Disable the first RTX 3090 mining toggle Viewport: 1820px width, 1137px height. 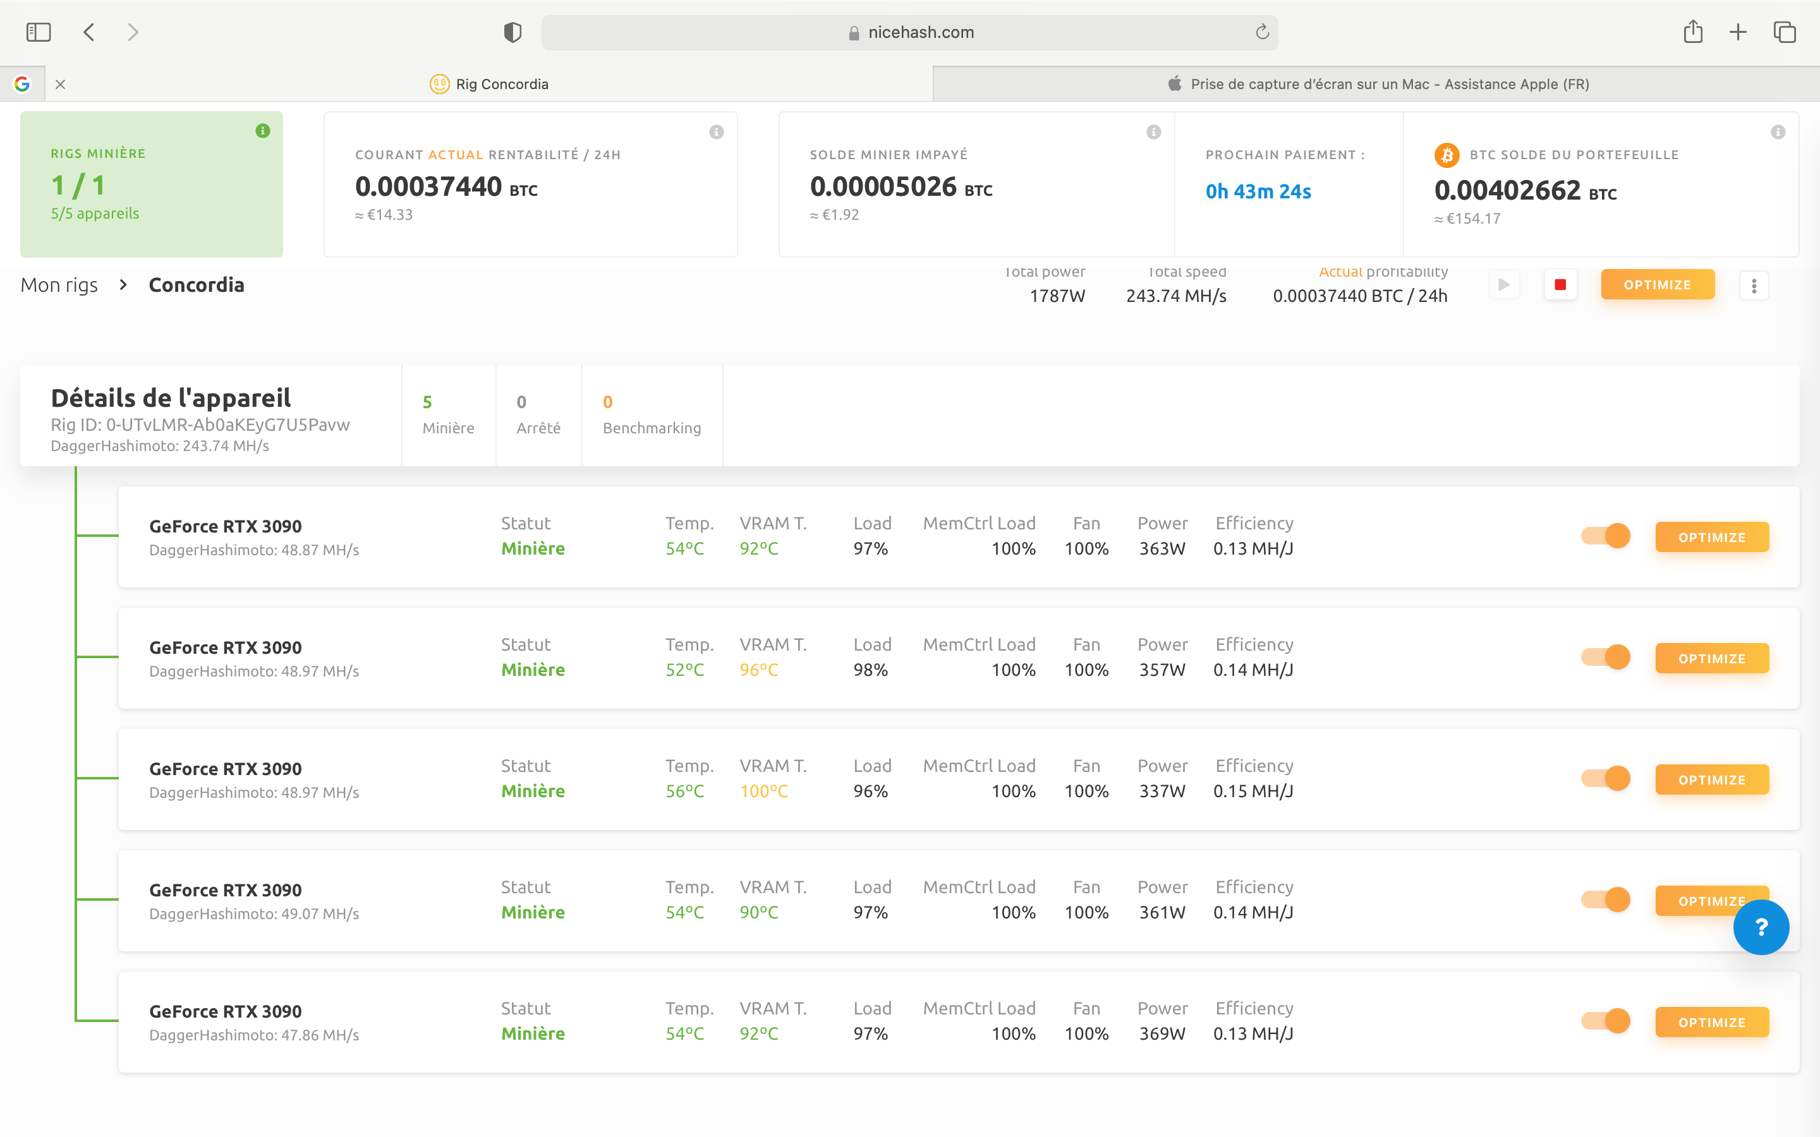click(1606, 536)
